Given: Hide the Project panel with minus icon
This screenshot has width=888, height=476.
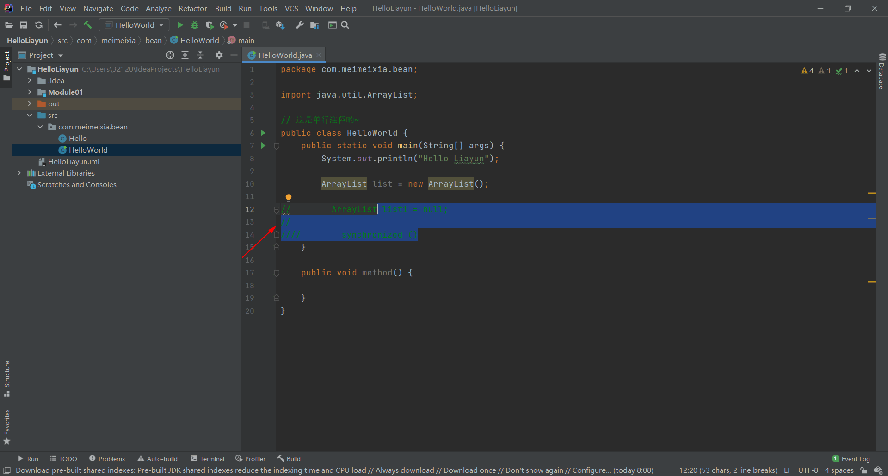Looking at the screenshot, I should (x=234, y=55).
